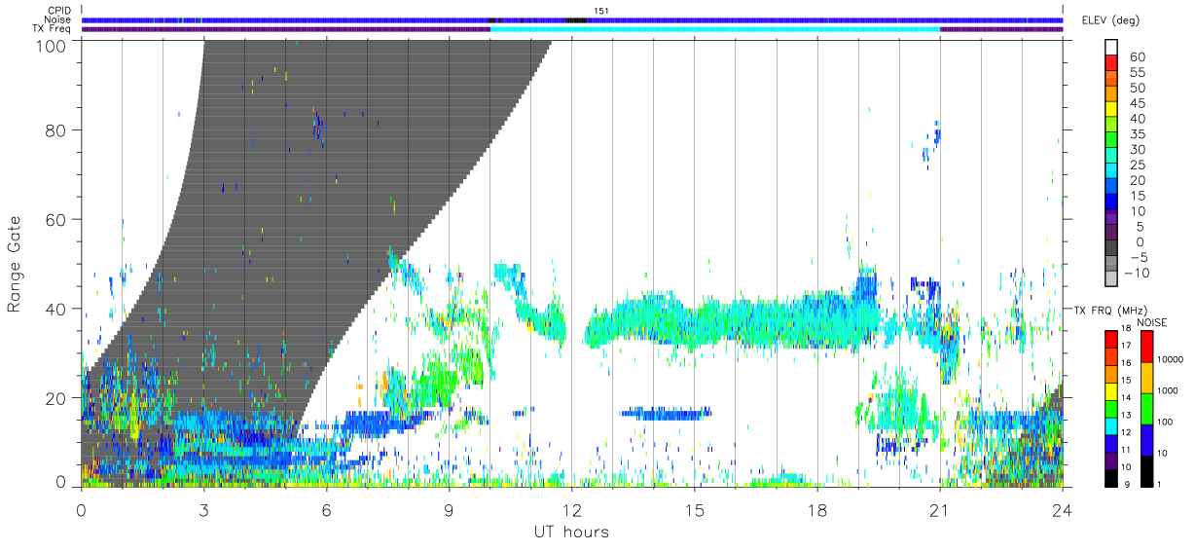This screenshot has height=552, width=1195.
Task: Click the '12' tick on UT hours axis
Action: (571, 510)
